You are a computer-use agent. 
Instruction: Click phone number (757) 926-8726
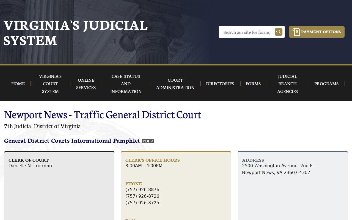point(142,196)
